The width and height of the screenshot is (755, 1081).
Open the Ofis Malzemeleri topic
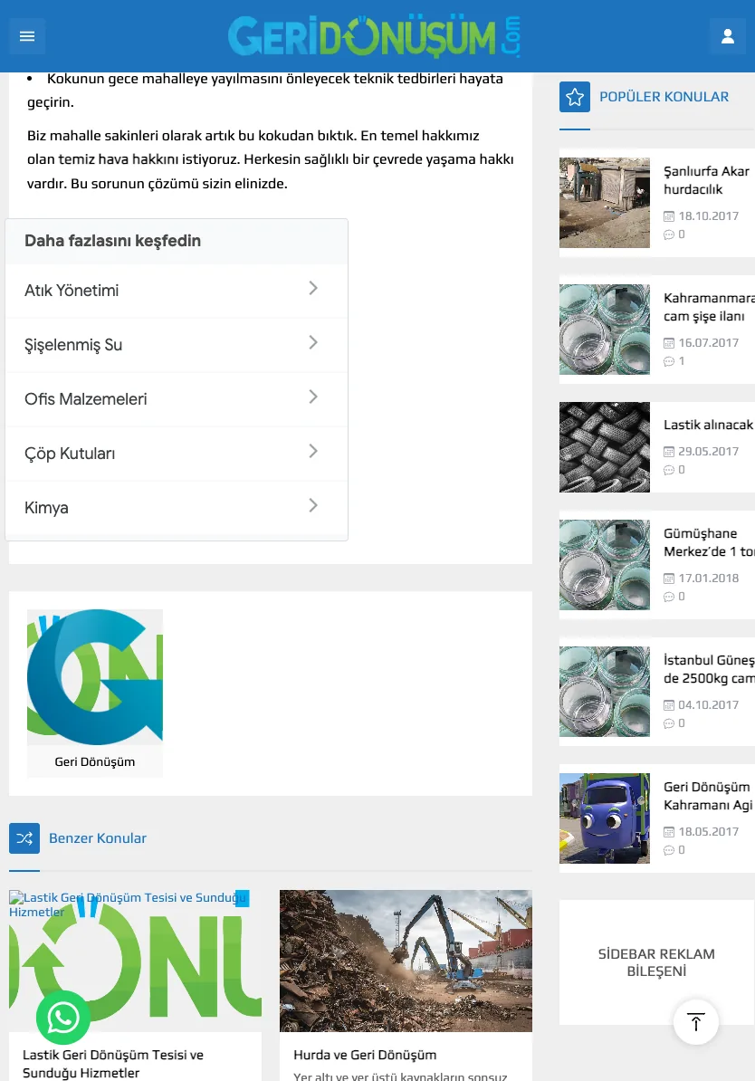pyautogui.click(x=177, y=400)
